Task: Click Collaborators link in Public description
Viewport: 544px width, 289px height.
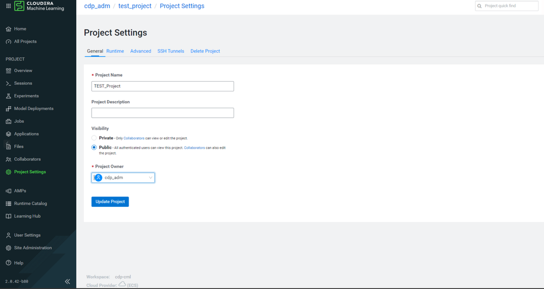Action: pos(194,148)
